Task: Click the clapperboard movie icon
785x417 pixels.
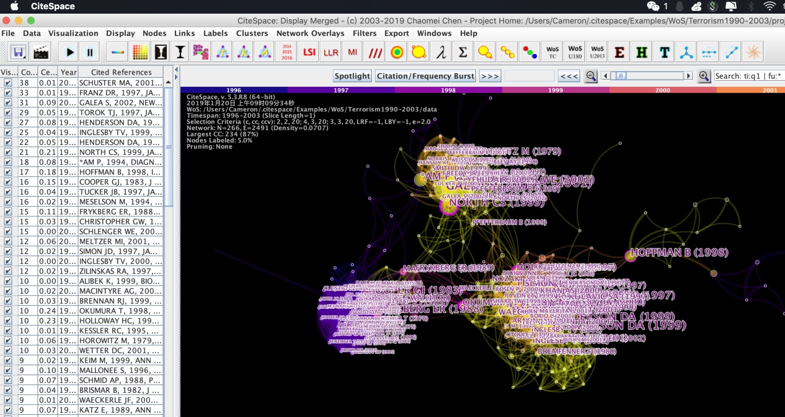Action: [x=40, y=52]
